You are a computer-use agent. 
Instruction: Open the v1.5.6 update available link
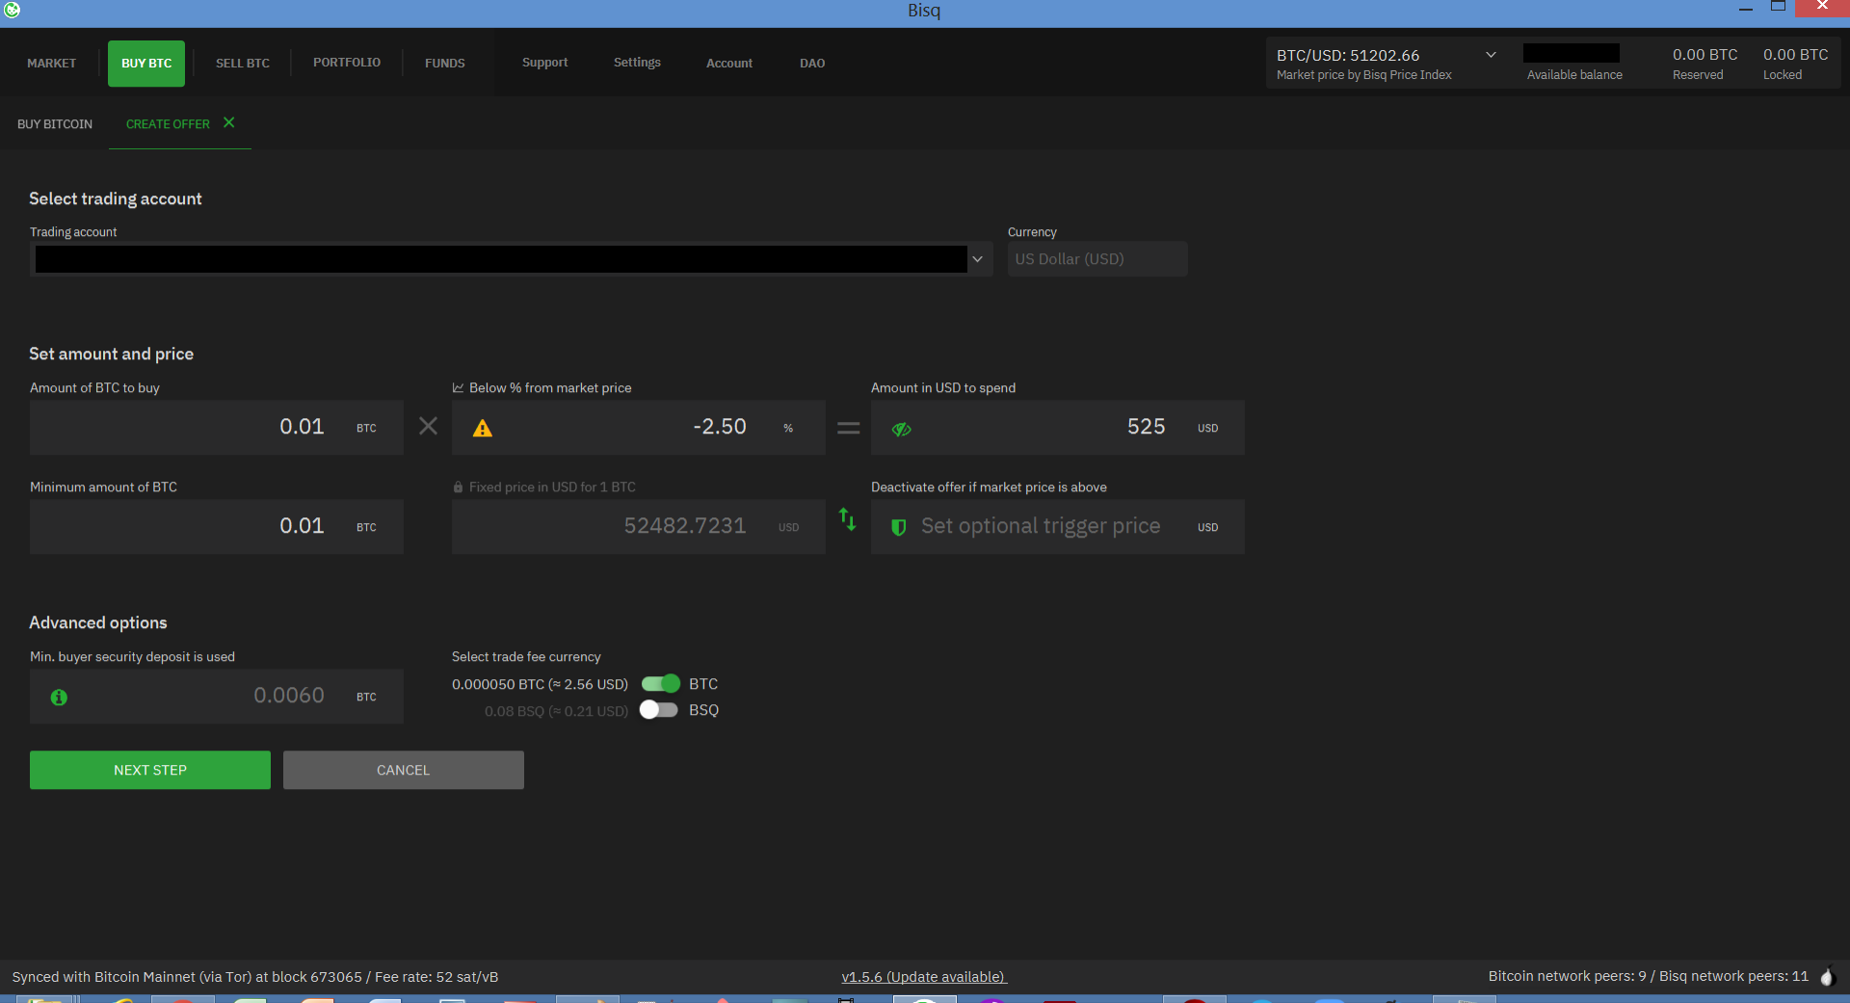pyautogui.click(x=923, y=976)
